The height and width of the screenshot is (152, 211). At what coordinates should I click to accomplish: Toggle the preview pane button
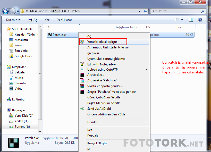191,20
